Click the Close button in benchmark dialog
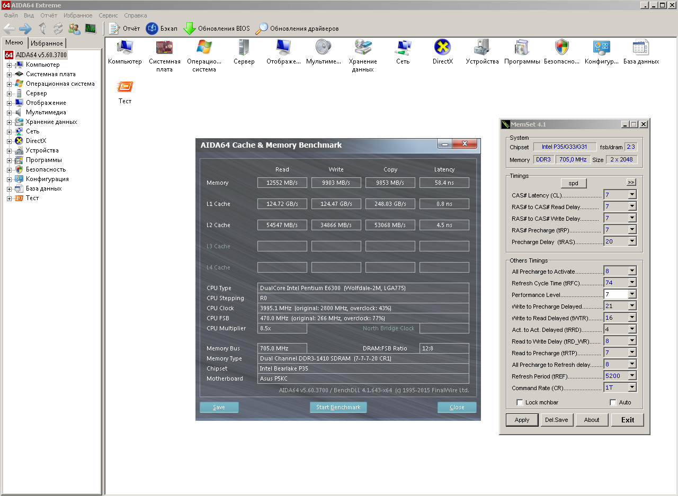The image size is (678, 496). point(457,407)
